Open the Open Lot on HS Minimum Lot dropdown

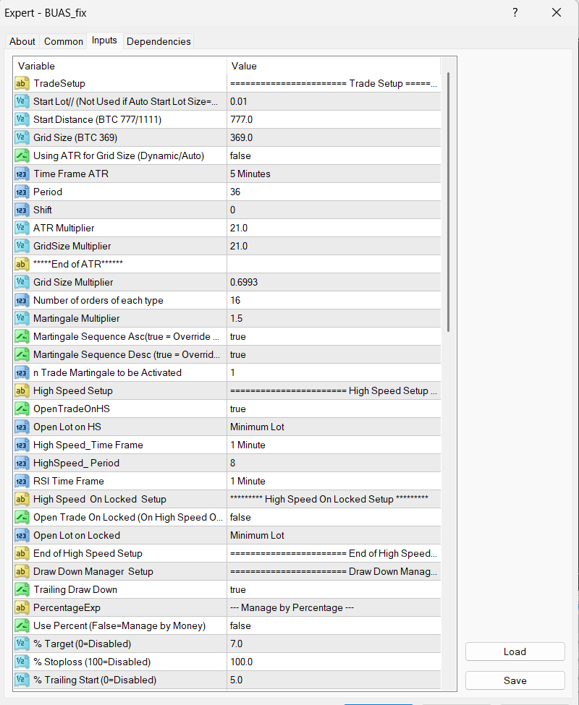333,427
